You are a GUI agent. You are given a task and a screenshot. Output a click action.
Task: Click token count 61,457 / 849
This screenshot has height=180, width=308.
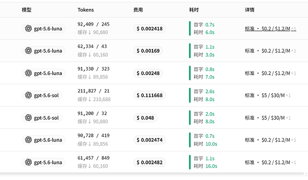coord(93,158)
